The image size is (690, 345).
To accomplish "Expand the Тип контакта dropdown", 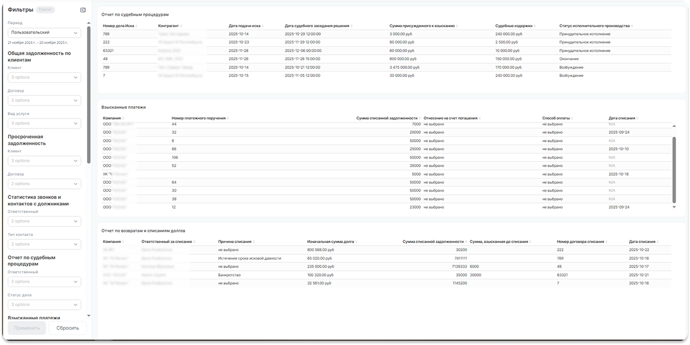I will click(x=44, y=244).
